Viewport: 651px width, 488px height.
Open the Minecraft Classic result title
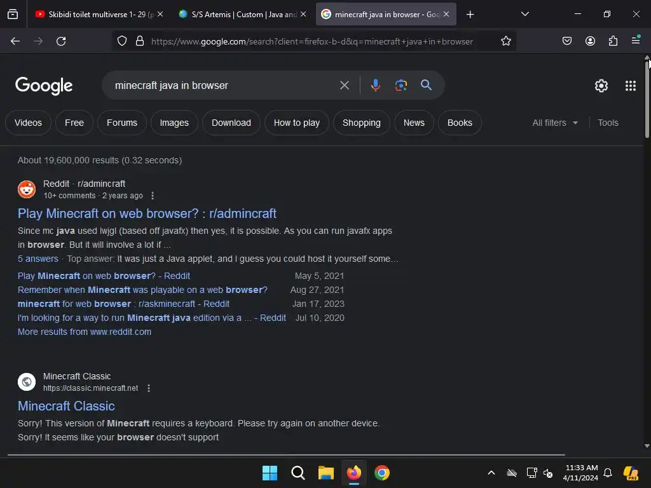(x=66, y=406)
